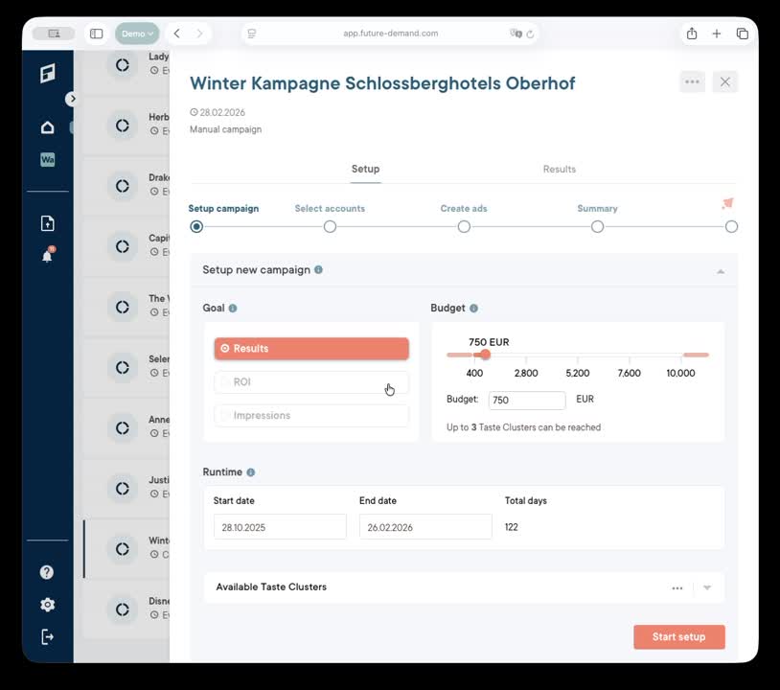This screenshot has width=780, height=690.
Task: Click Safari sidebar toggle icon
Action: 97,34
